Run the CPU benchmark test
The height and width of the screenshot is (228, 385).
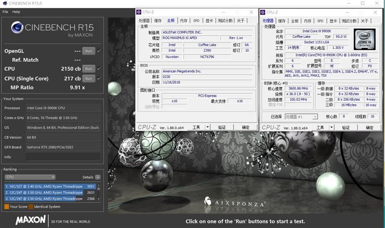(89, 69)
